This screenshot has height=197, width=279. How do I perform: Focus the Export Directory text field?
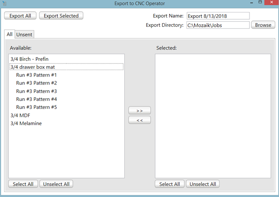217,25
